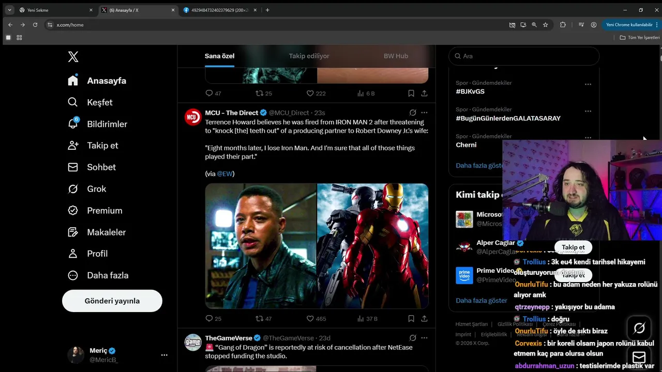Switch to the BW Hub tab
The height and width of the screenshot is (372, 662).
click(396, 56)
